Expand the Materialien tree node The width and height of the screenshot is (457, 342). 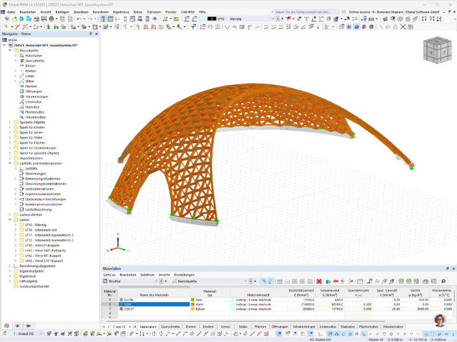(16, 56)
